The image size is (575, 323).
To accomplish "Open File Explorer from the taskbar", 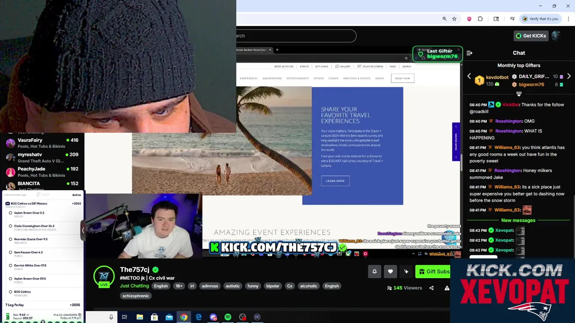I will [140, 317].
